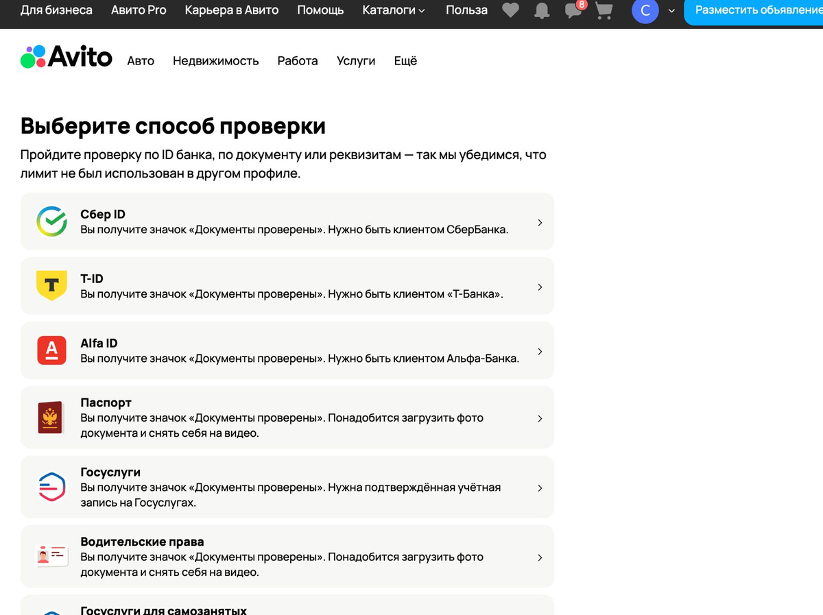Select Паспорт verification title

click(106, 402)
